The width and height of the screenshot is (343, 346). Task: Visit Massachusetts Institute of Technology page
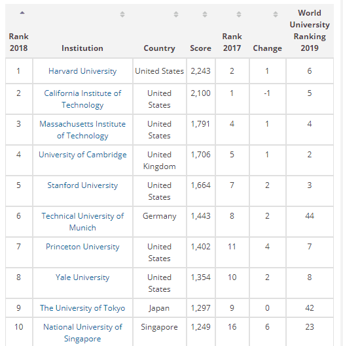tap(82, 130)
